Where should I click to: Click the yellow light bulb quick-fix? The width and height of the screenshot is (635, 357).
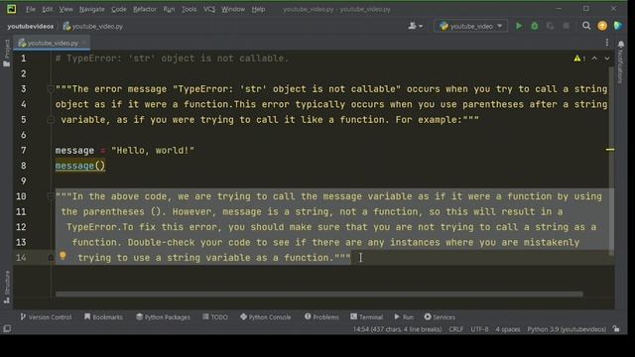coord(63,256)
